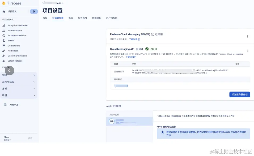Open 所有产品 list
The height and width of the screenshot is (156, 254).
pos(14,105)
